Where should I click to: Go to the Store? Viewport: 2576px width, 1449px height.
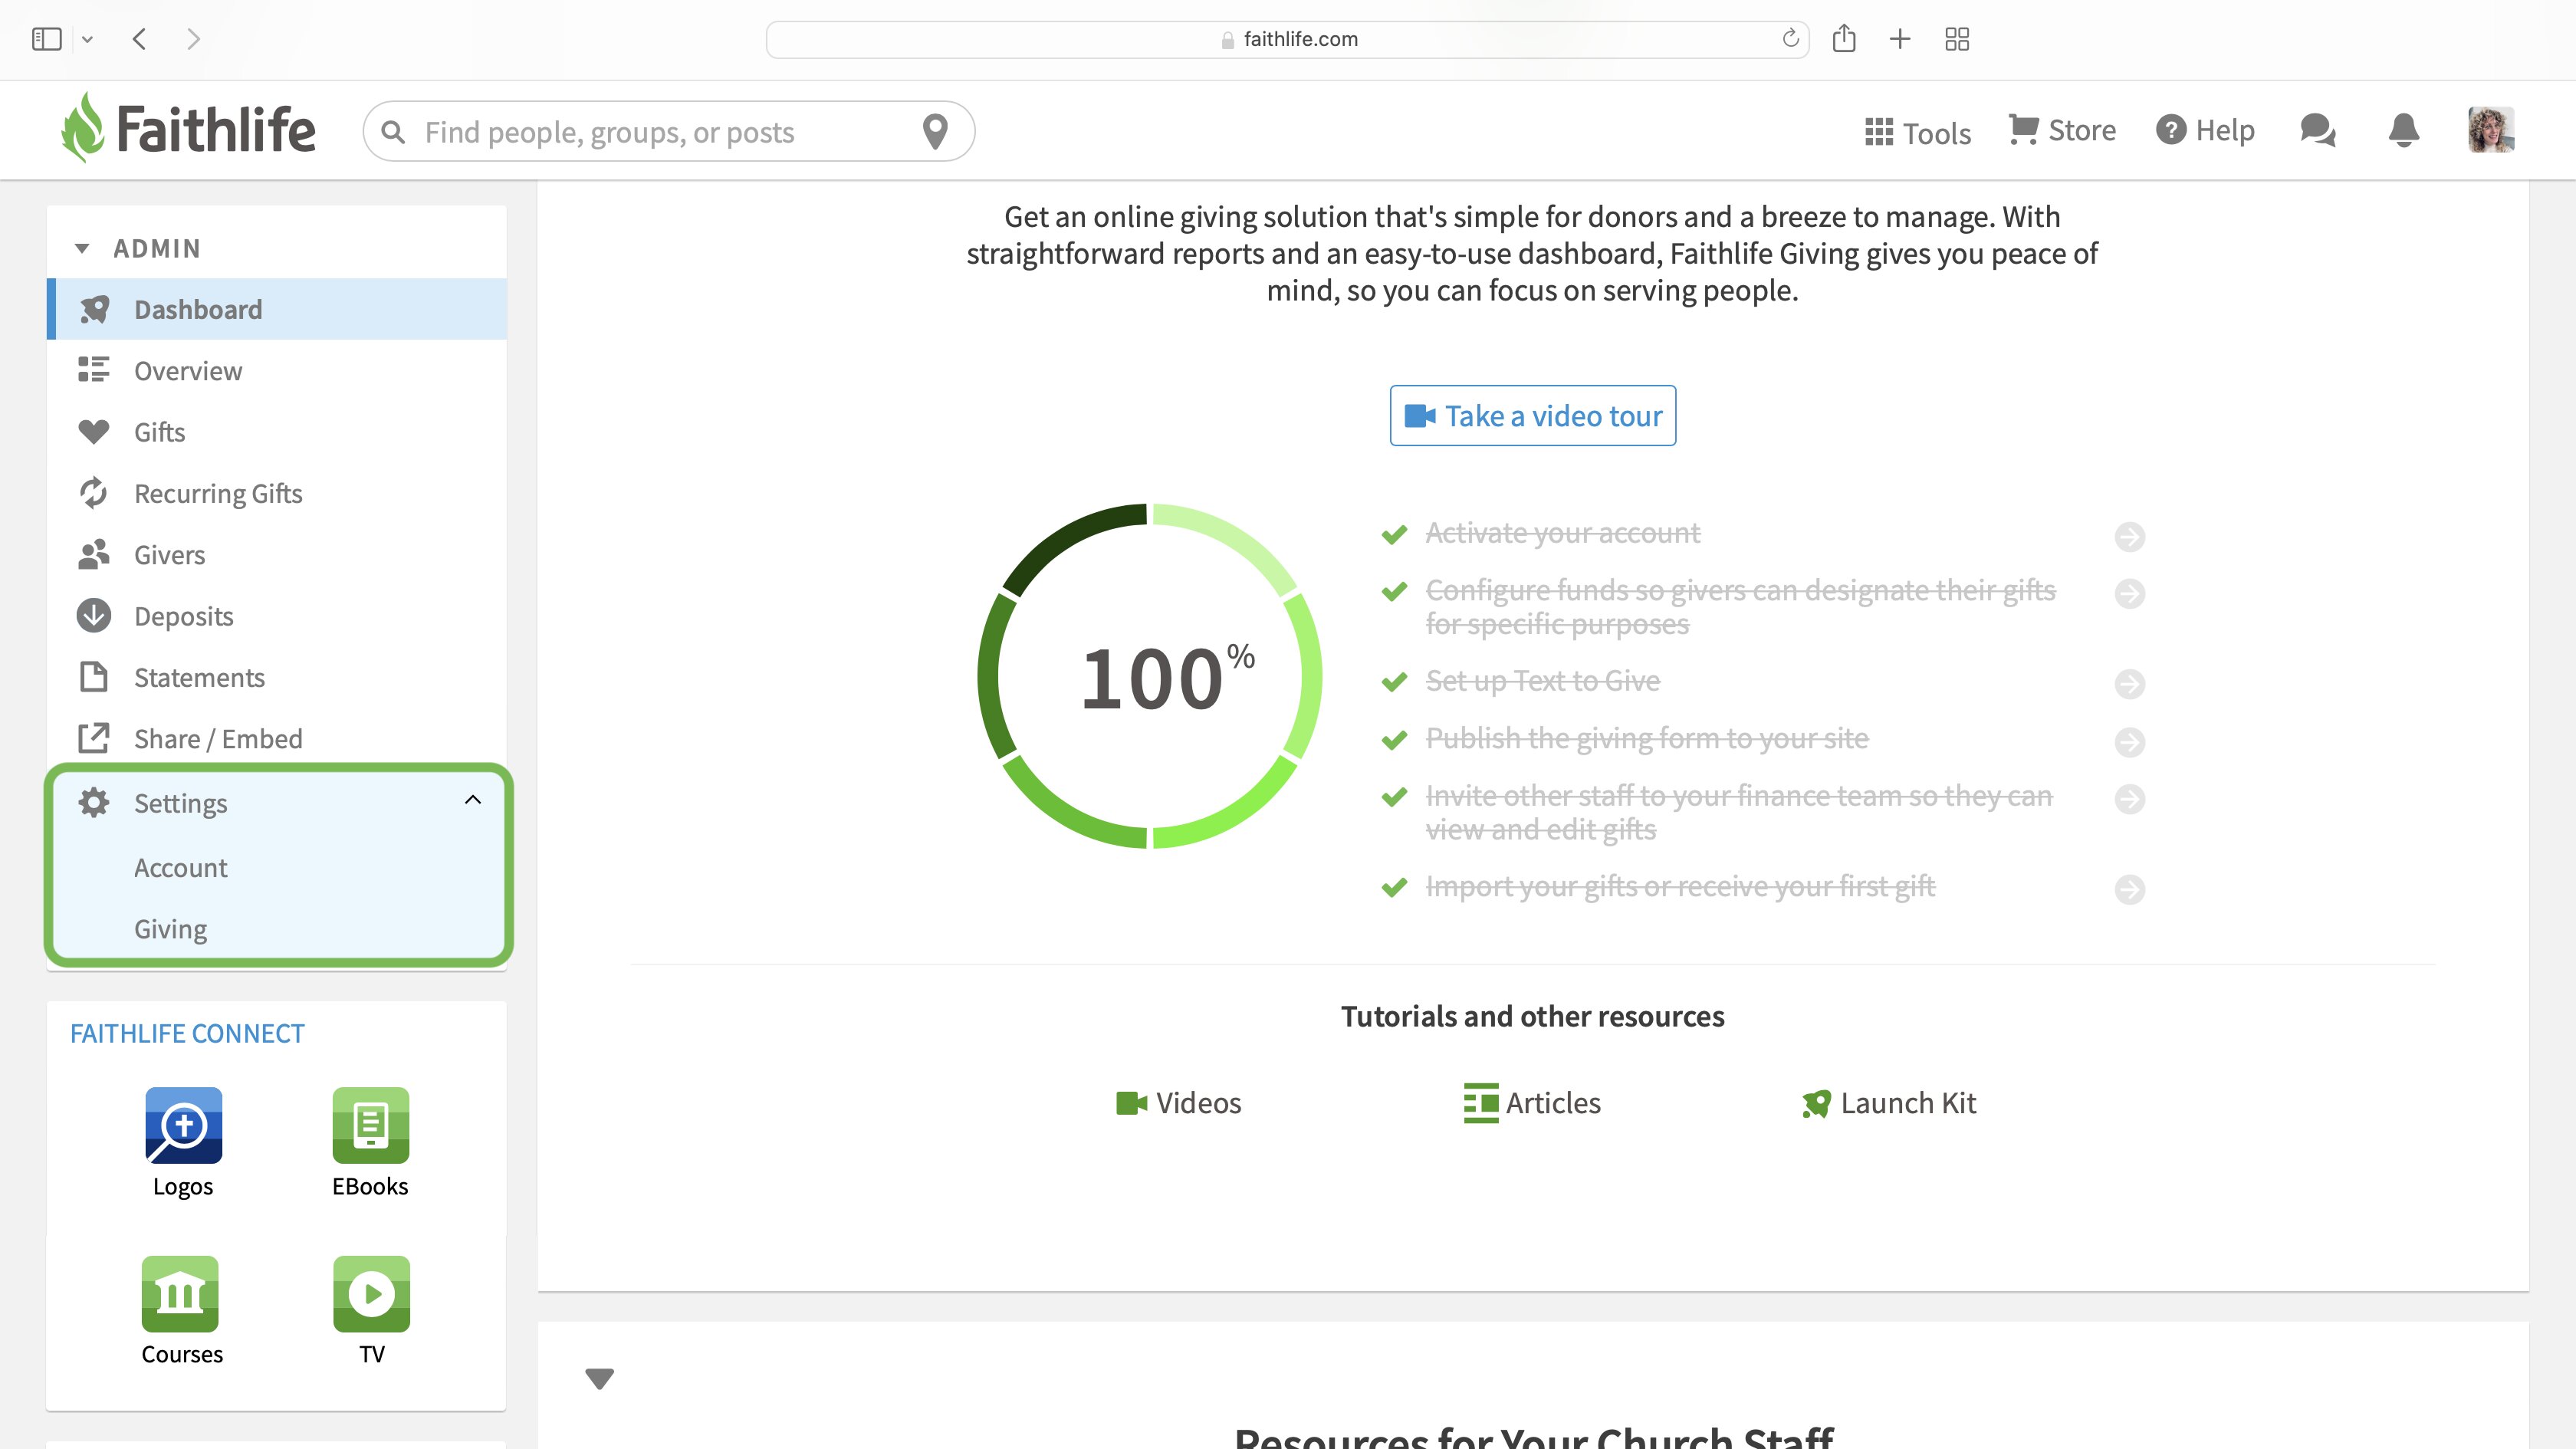tap(2062, 130)
